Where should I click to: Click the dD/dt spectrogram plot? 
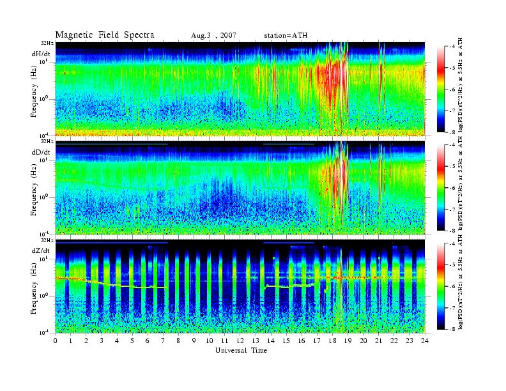(x=240, y=188)
